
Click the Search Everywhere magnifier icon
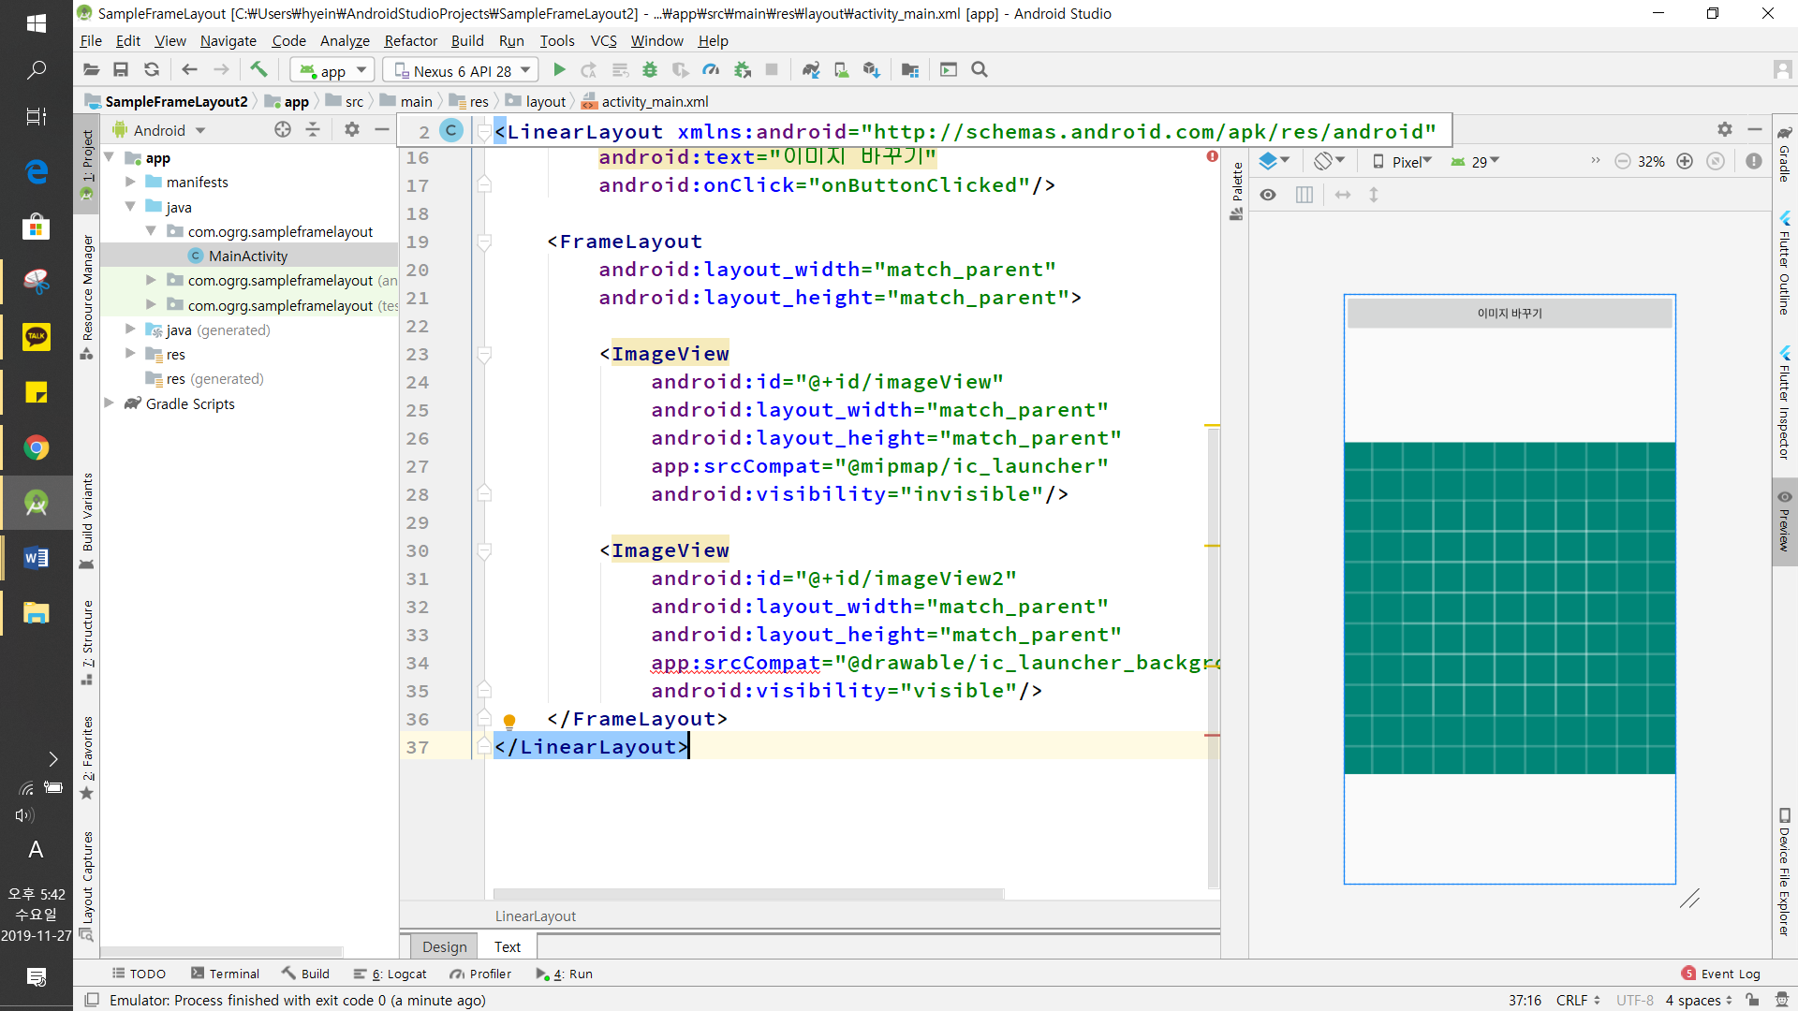click(980, 69)
